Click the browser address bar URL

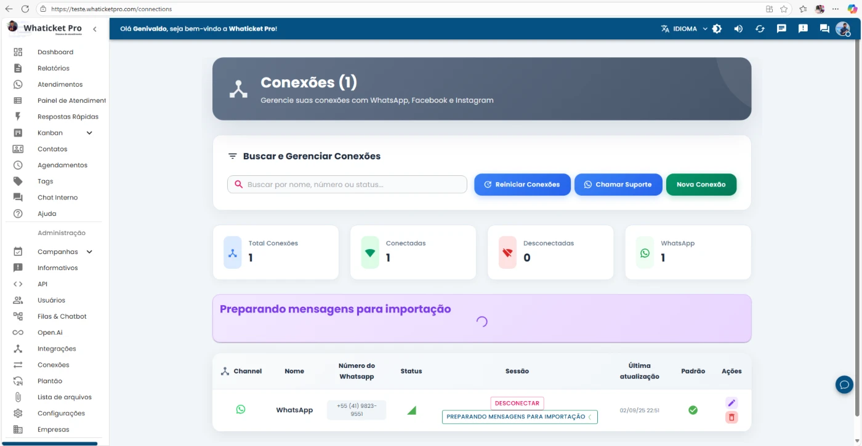coord(111,9)
